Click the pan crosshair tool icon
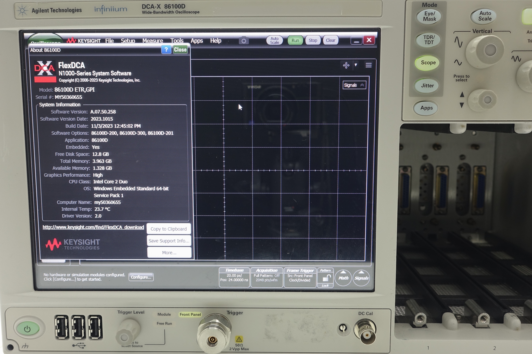Image resolution: width=532 pixels, height=354 pixels. click(346, 65)
